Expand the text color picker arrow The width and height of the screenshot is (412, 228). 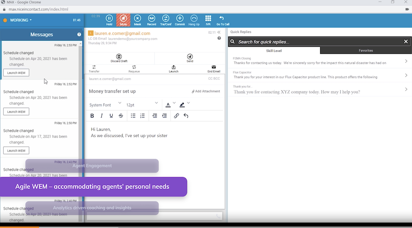tap(174, 103)
